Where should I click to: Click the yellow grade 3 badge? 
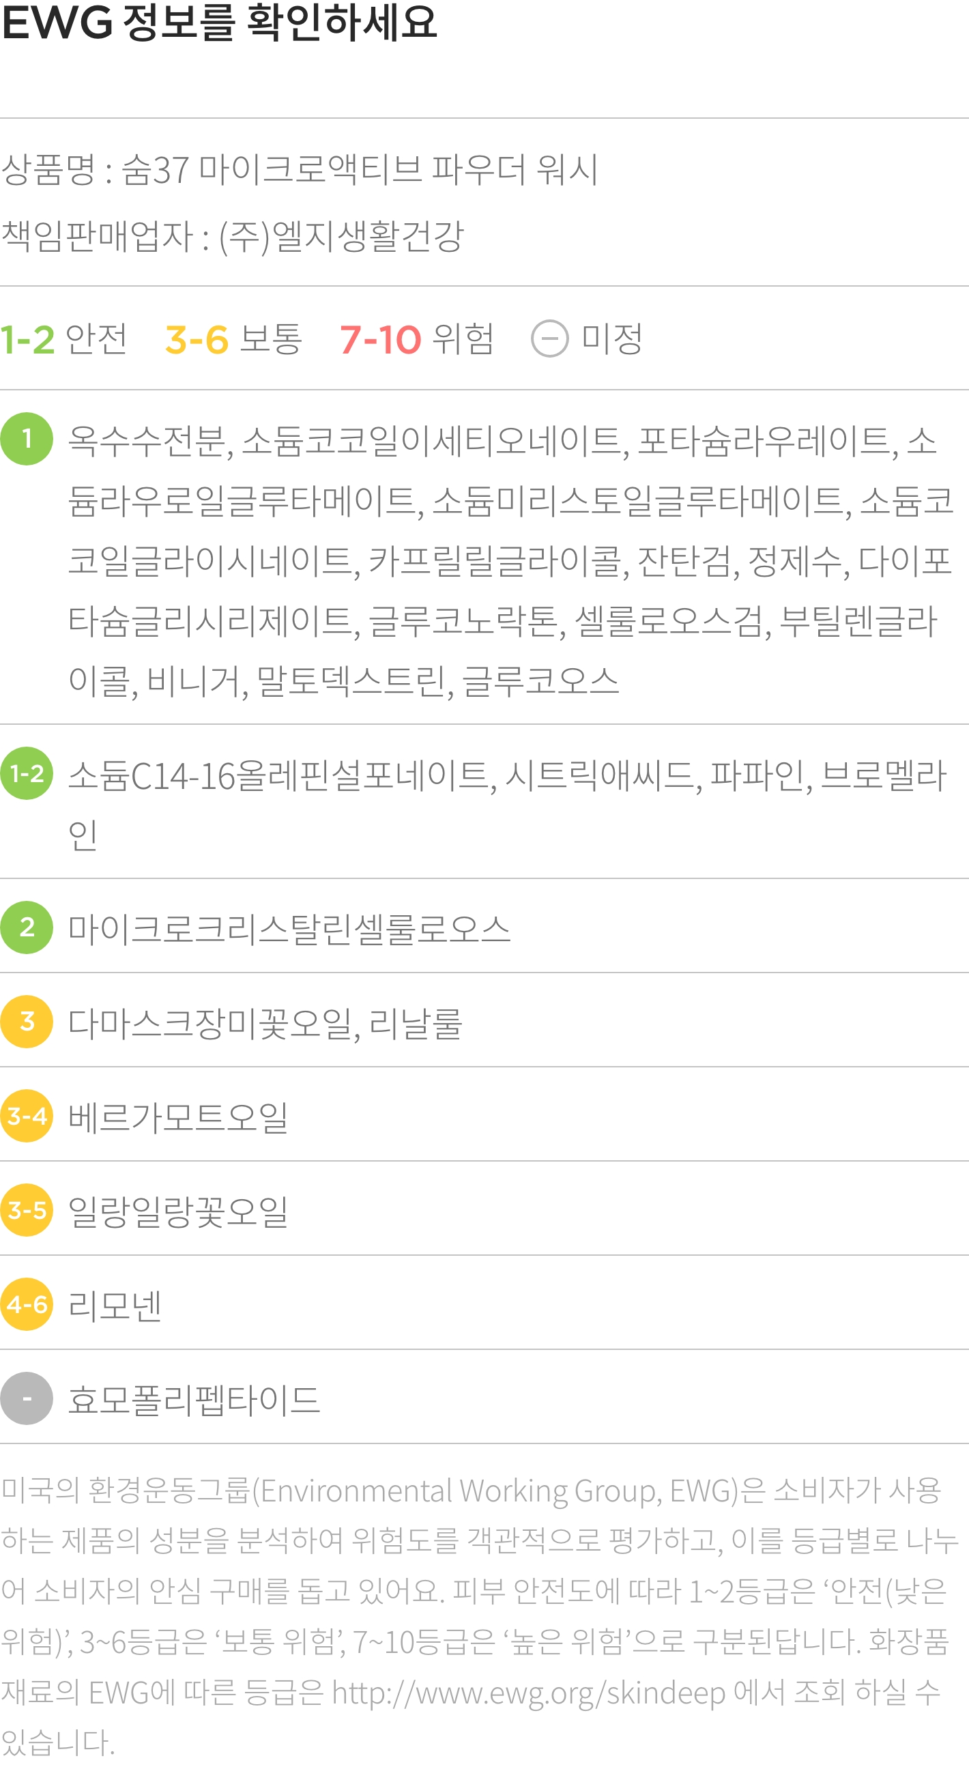[27, 1021]
